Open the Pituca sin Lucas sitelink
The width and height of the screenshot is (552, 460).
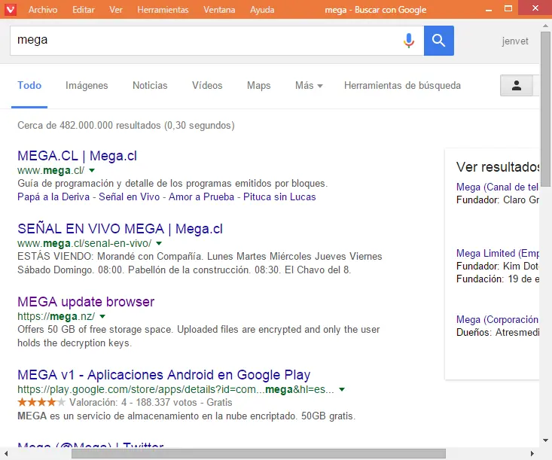279,196
